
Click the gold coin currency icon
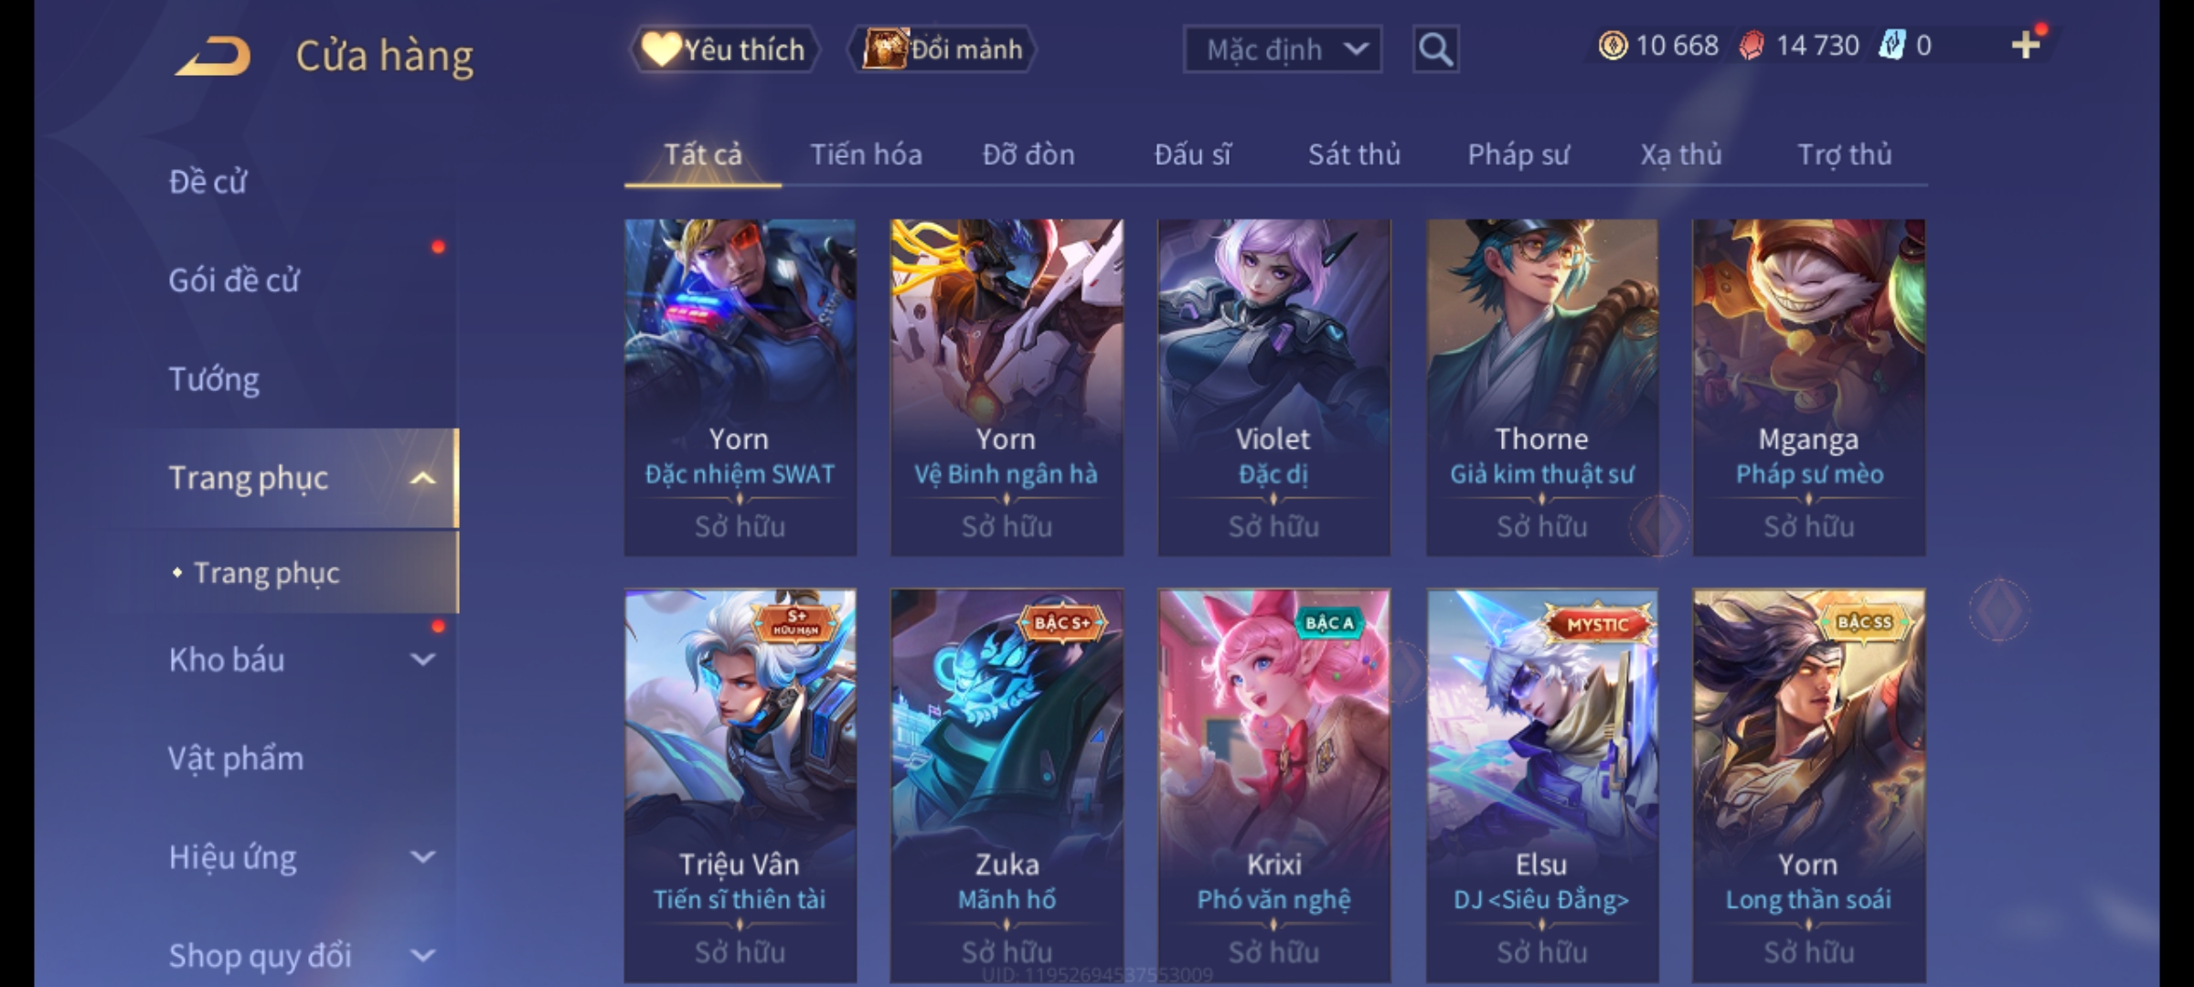(x=1613, y=45)
